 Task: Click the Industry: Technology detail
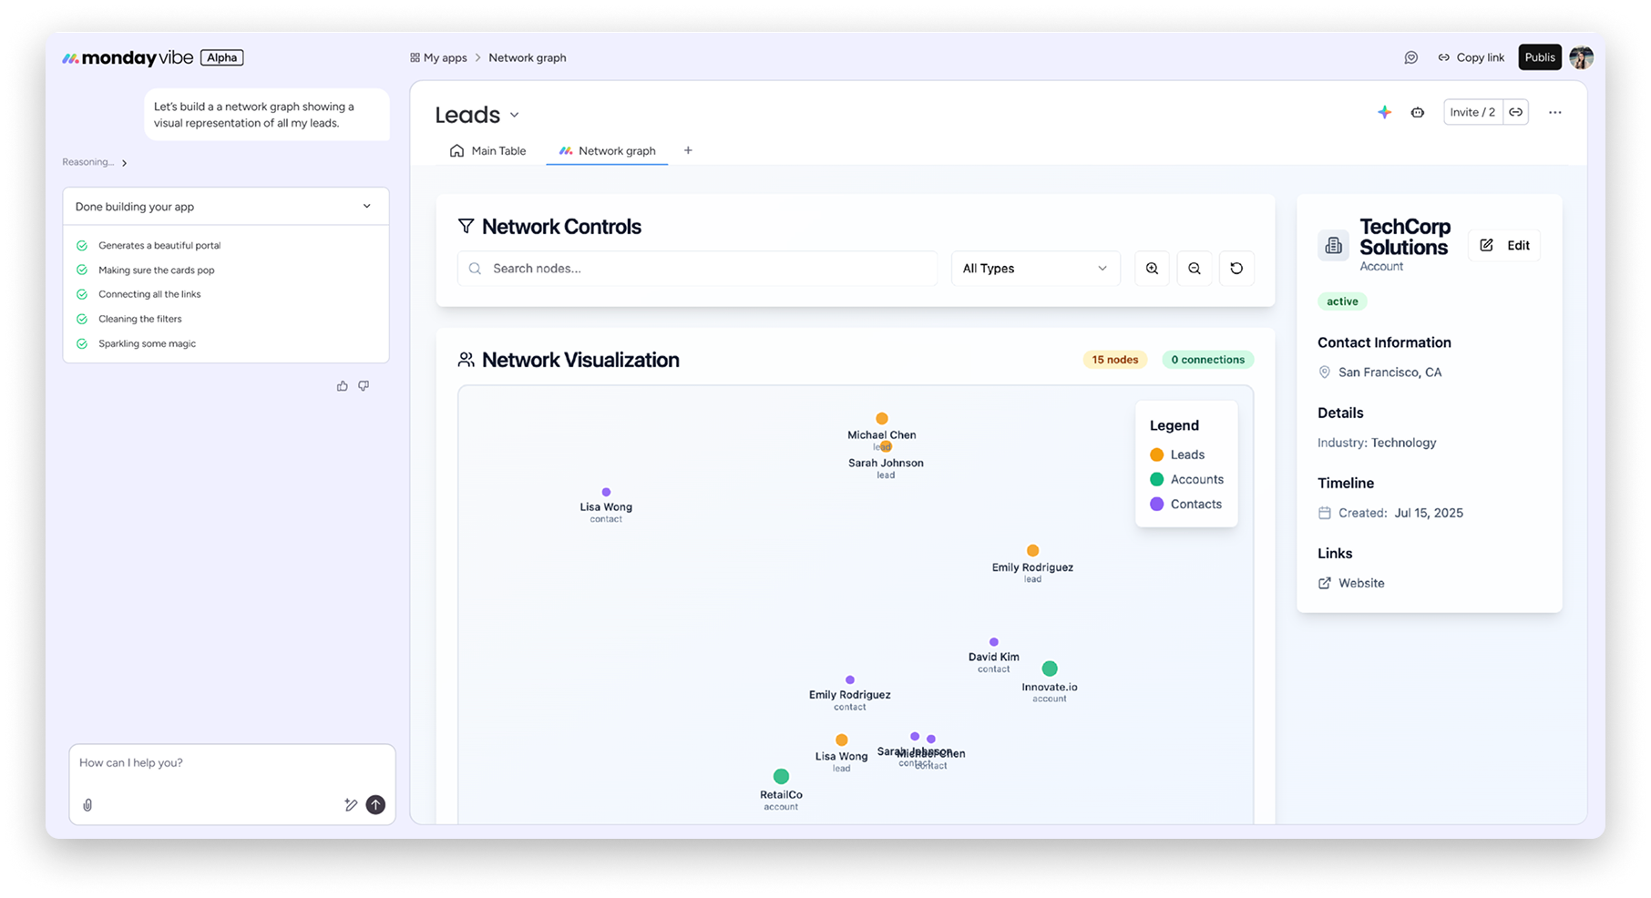(1377, 443)
